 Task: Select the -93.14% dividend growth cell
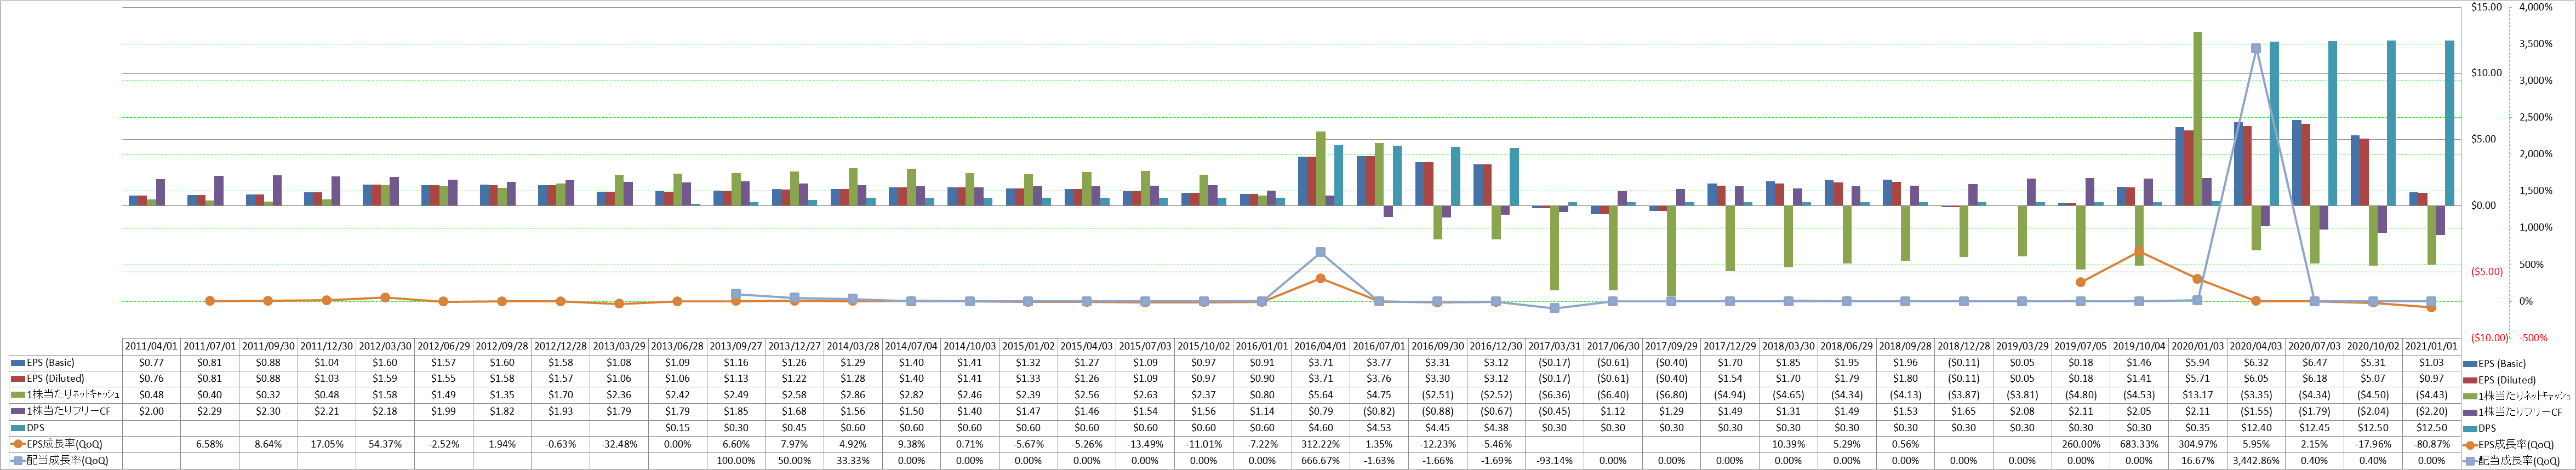tap(1554, 461)
